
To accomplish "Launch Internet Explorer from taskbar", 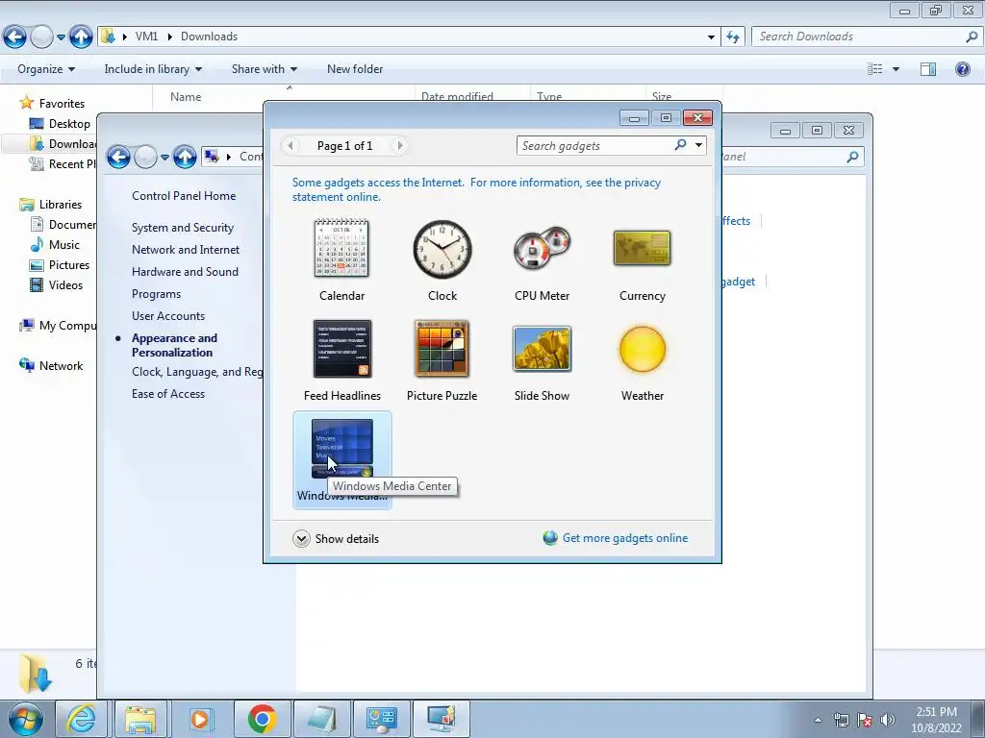I will pos(82,719).
